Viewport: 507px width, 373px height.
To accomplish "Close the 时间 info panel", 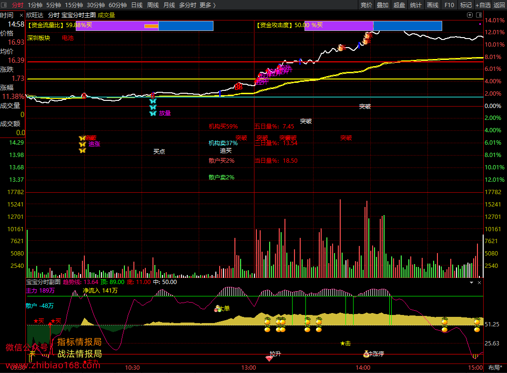I will coord(21,15).
